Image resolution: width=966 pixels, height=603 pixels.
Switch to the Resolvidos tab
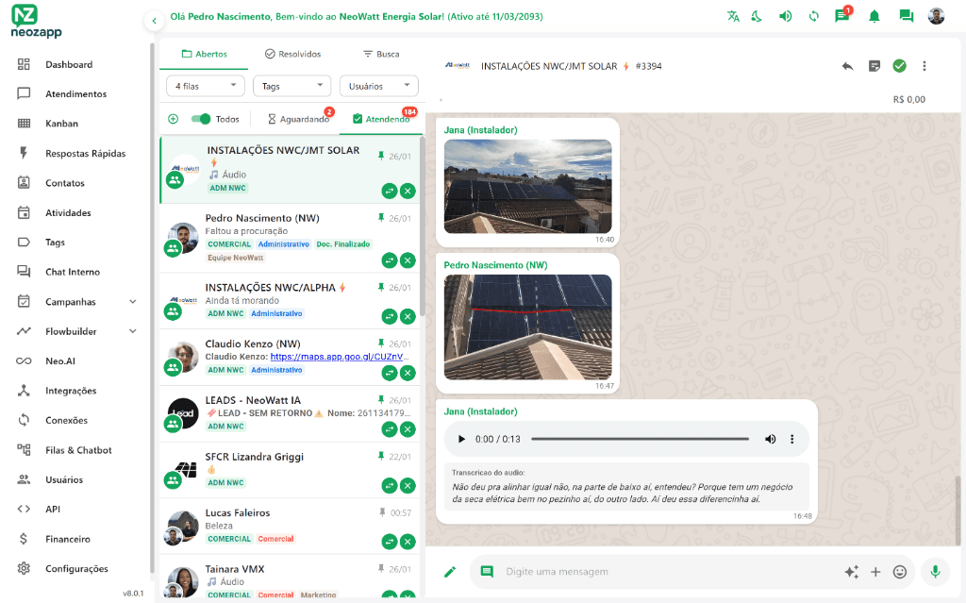[293, 54]
